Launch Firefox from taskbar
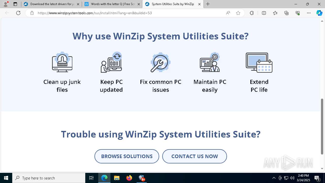Screen dimensions: 325x183 pos(129,178)
